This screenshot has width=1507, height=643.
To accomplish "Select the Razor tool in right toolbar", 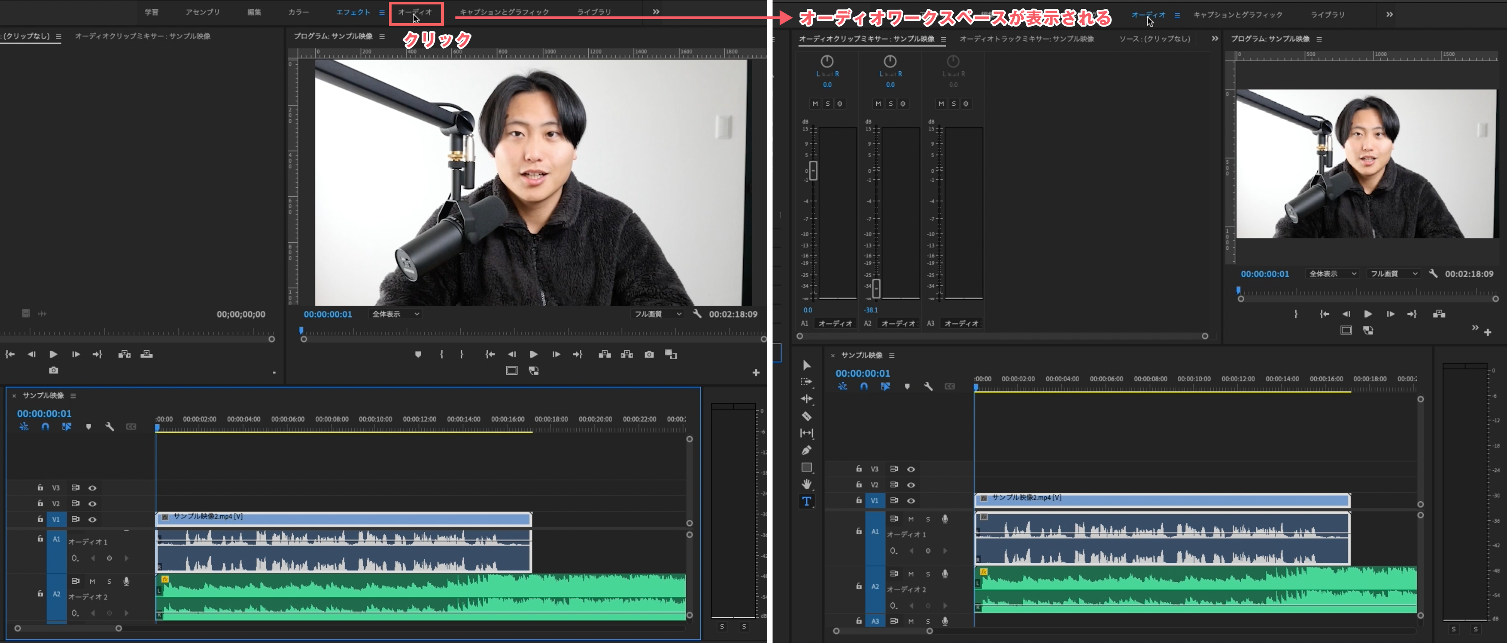I will [x=806, y=417].
